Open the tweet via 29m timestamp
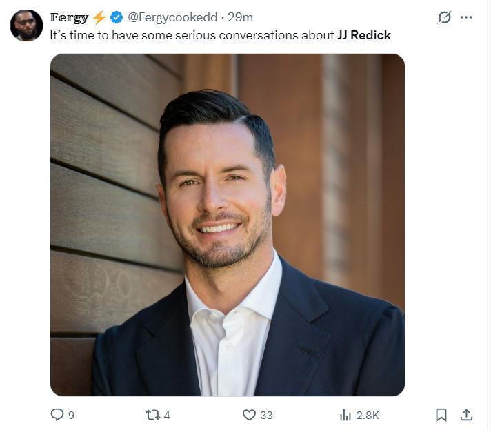Viewport: 491px width, 430px height. [241, 17]
